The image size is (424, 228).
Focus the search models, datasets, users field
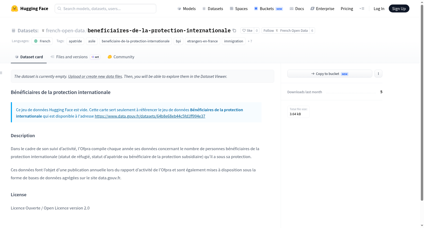[105, 8]
